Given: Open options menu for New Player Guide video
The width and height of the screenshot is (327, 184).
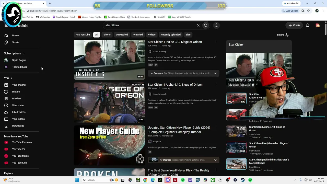Looking at the screenshot, I should pyautogui.click(x=216, y=127).
